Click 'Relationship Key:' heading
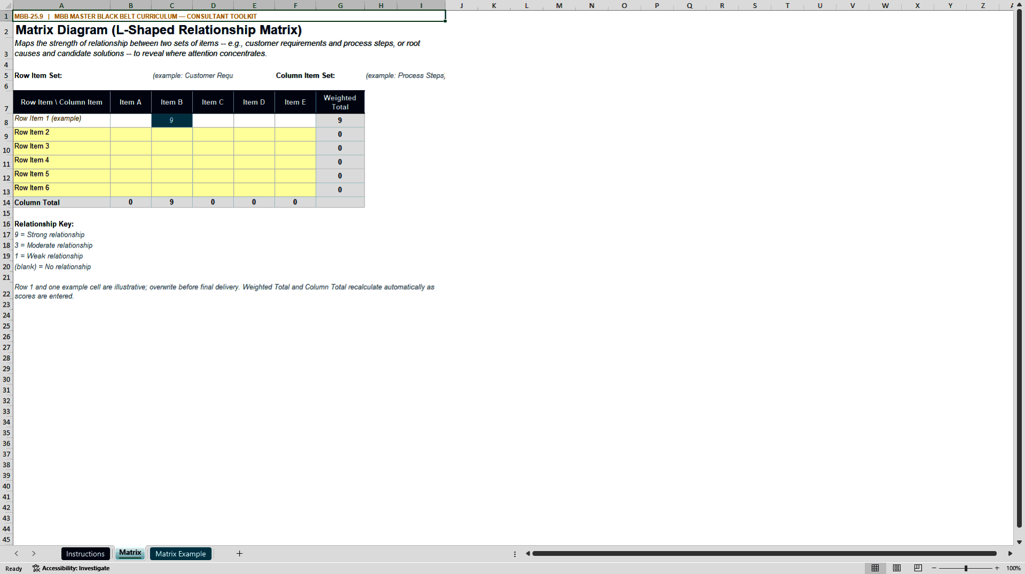The width and height of the screenshot is (1025, 574). tap(44, 224)
